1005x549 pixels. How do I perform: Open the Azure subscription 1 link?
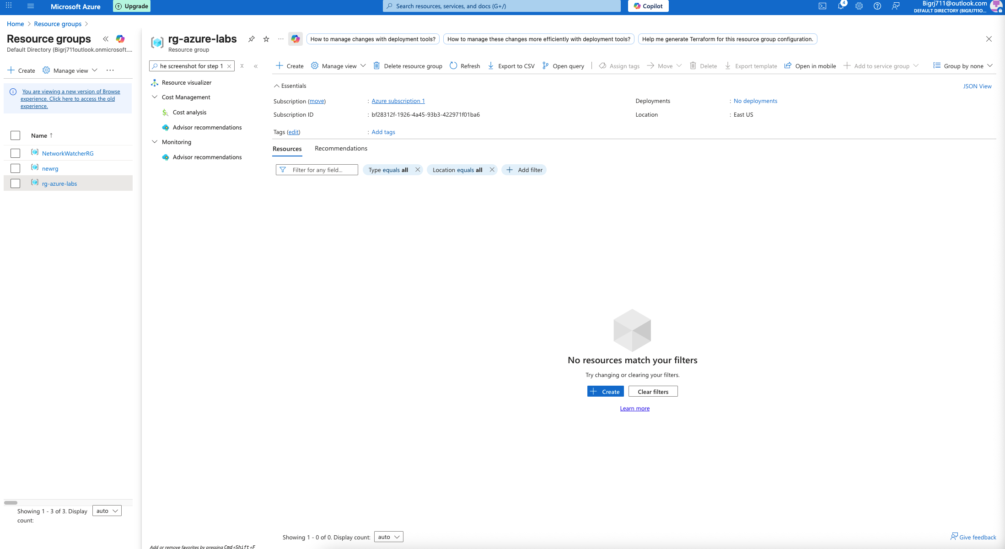click(x=398, y=101)
